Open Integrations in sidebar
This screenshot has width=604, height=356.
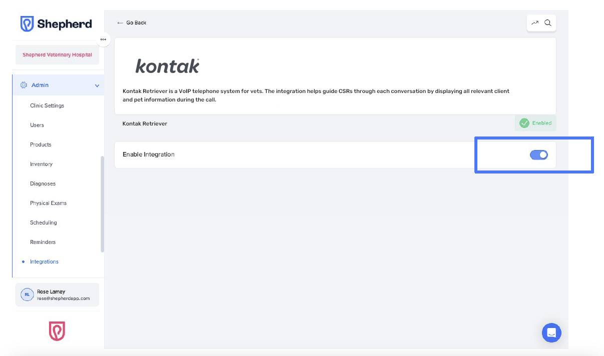[44, 261]
